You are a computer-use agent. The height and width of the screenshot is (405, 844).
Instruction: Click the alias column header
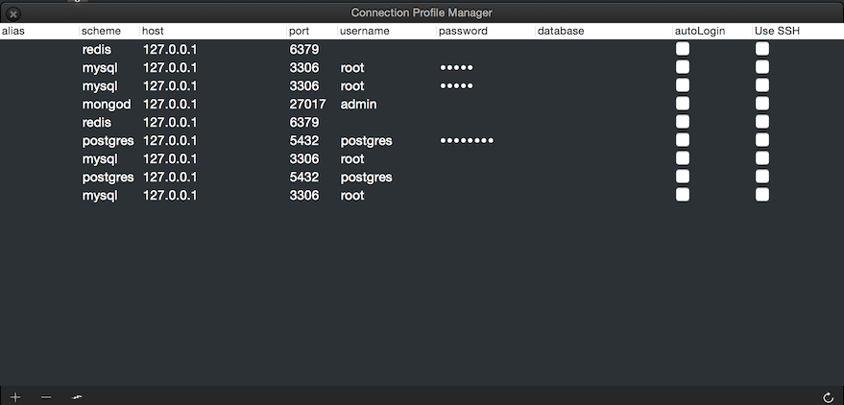(13, 32)
